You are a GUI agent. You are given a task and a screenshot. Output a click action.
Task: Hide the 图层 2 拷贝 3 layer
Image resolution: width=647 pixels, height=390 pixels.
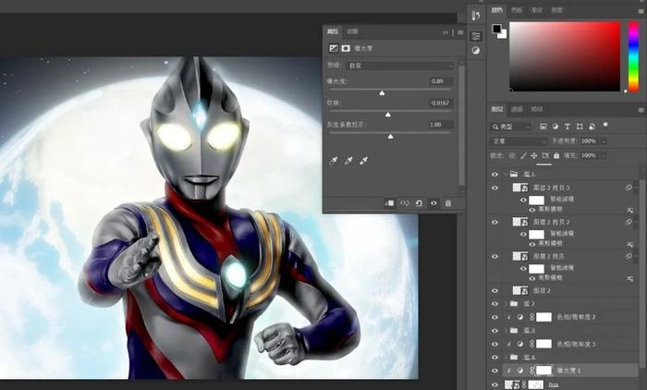(x=494, y=189)
